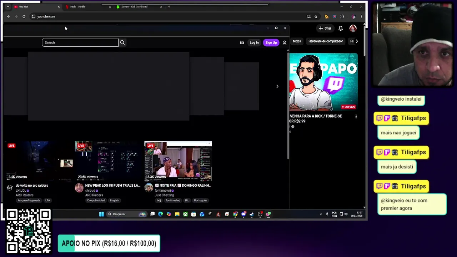Open the Chrome profile avatar

353,16
